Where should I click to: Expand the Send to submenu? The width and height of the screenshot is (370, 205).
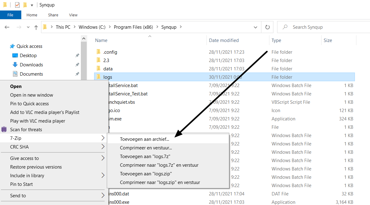(54, 196)
